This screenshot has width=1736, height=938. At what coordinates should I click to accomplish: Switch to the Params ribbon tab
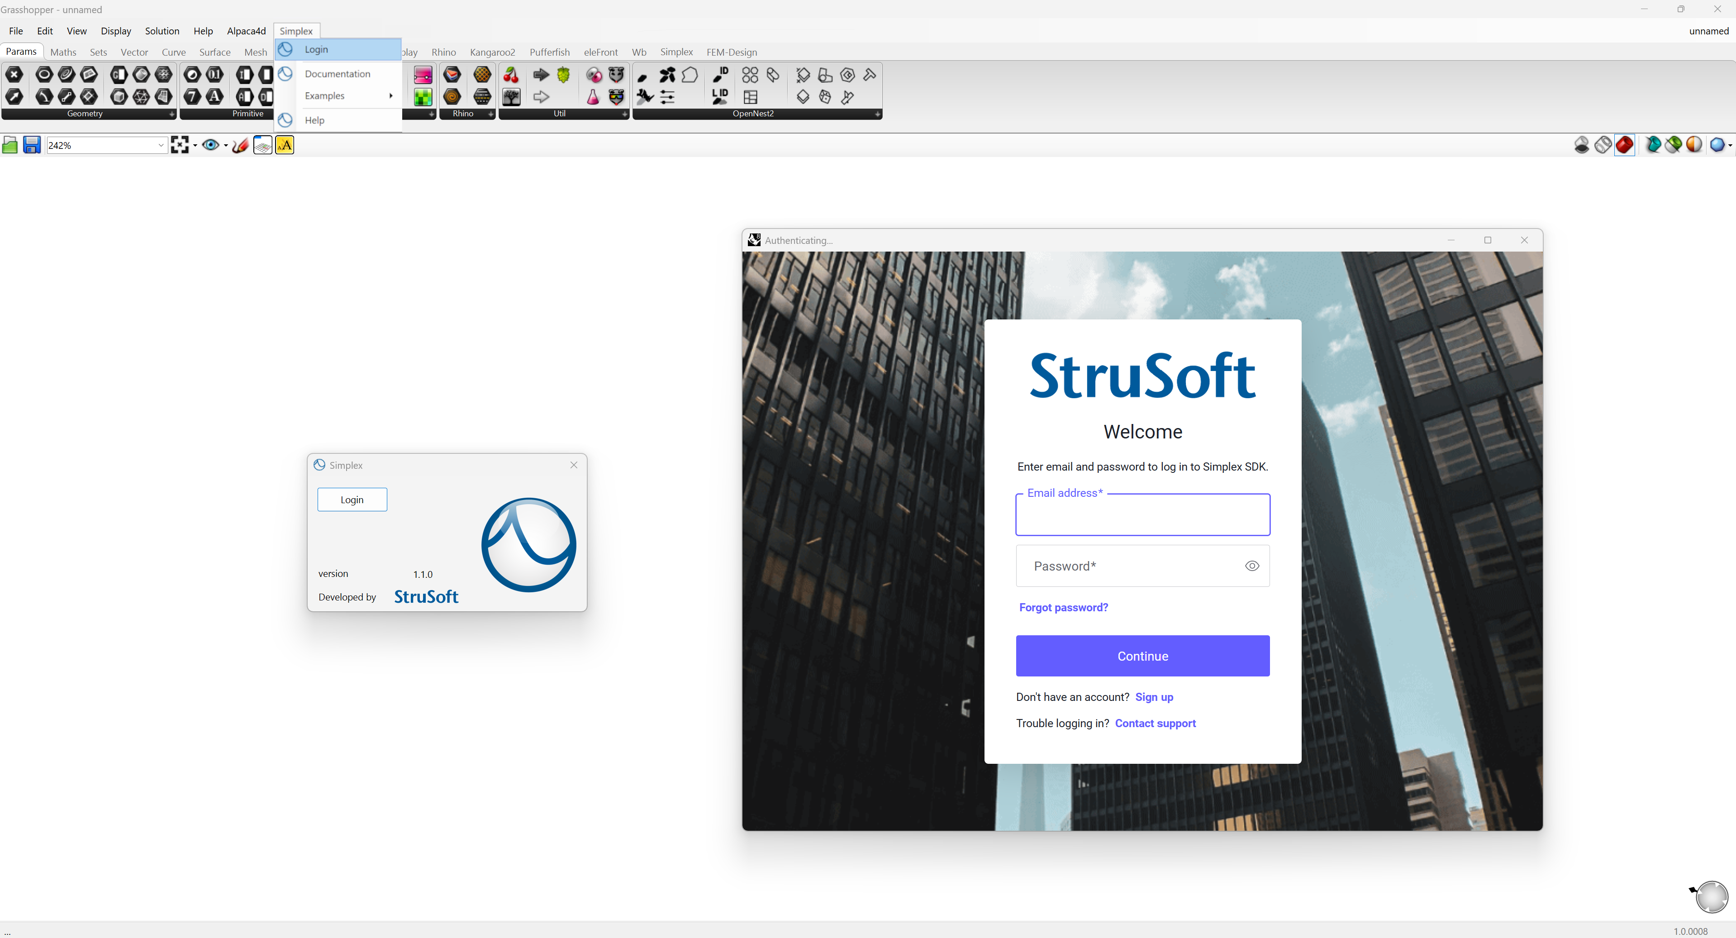point(22,51)
